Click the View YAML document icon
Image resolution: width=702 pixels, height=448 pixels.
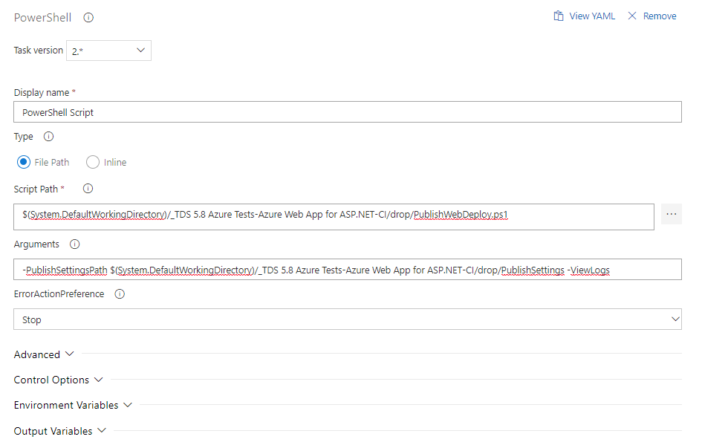tap(559, 15)
